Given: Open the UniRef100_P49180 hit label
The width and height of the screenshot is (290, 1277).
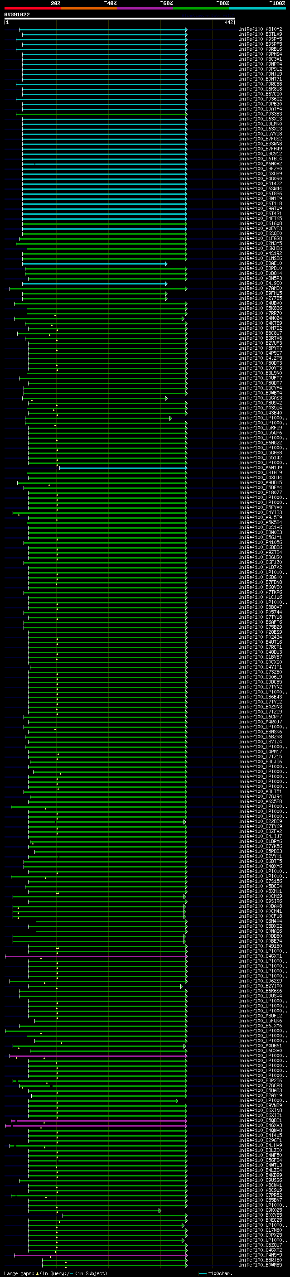Looking at the screenshot, I should point(260,946).
